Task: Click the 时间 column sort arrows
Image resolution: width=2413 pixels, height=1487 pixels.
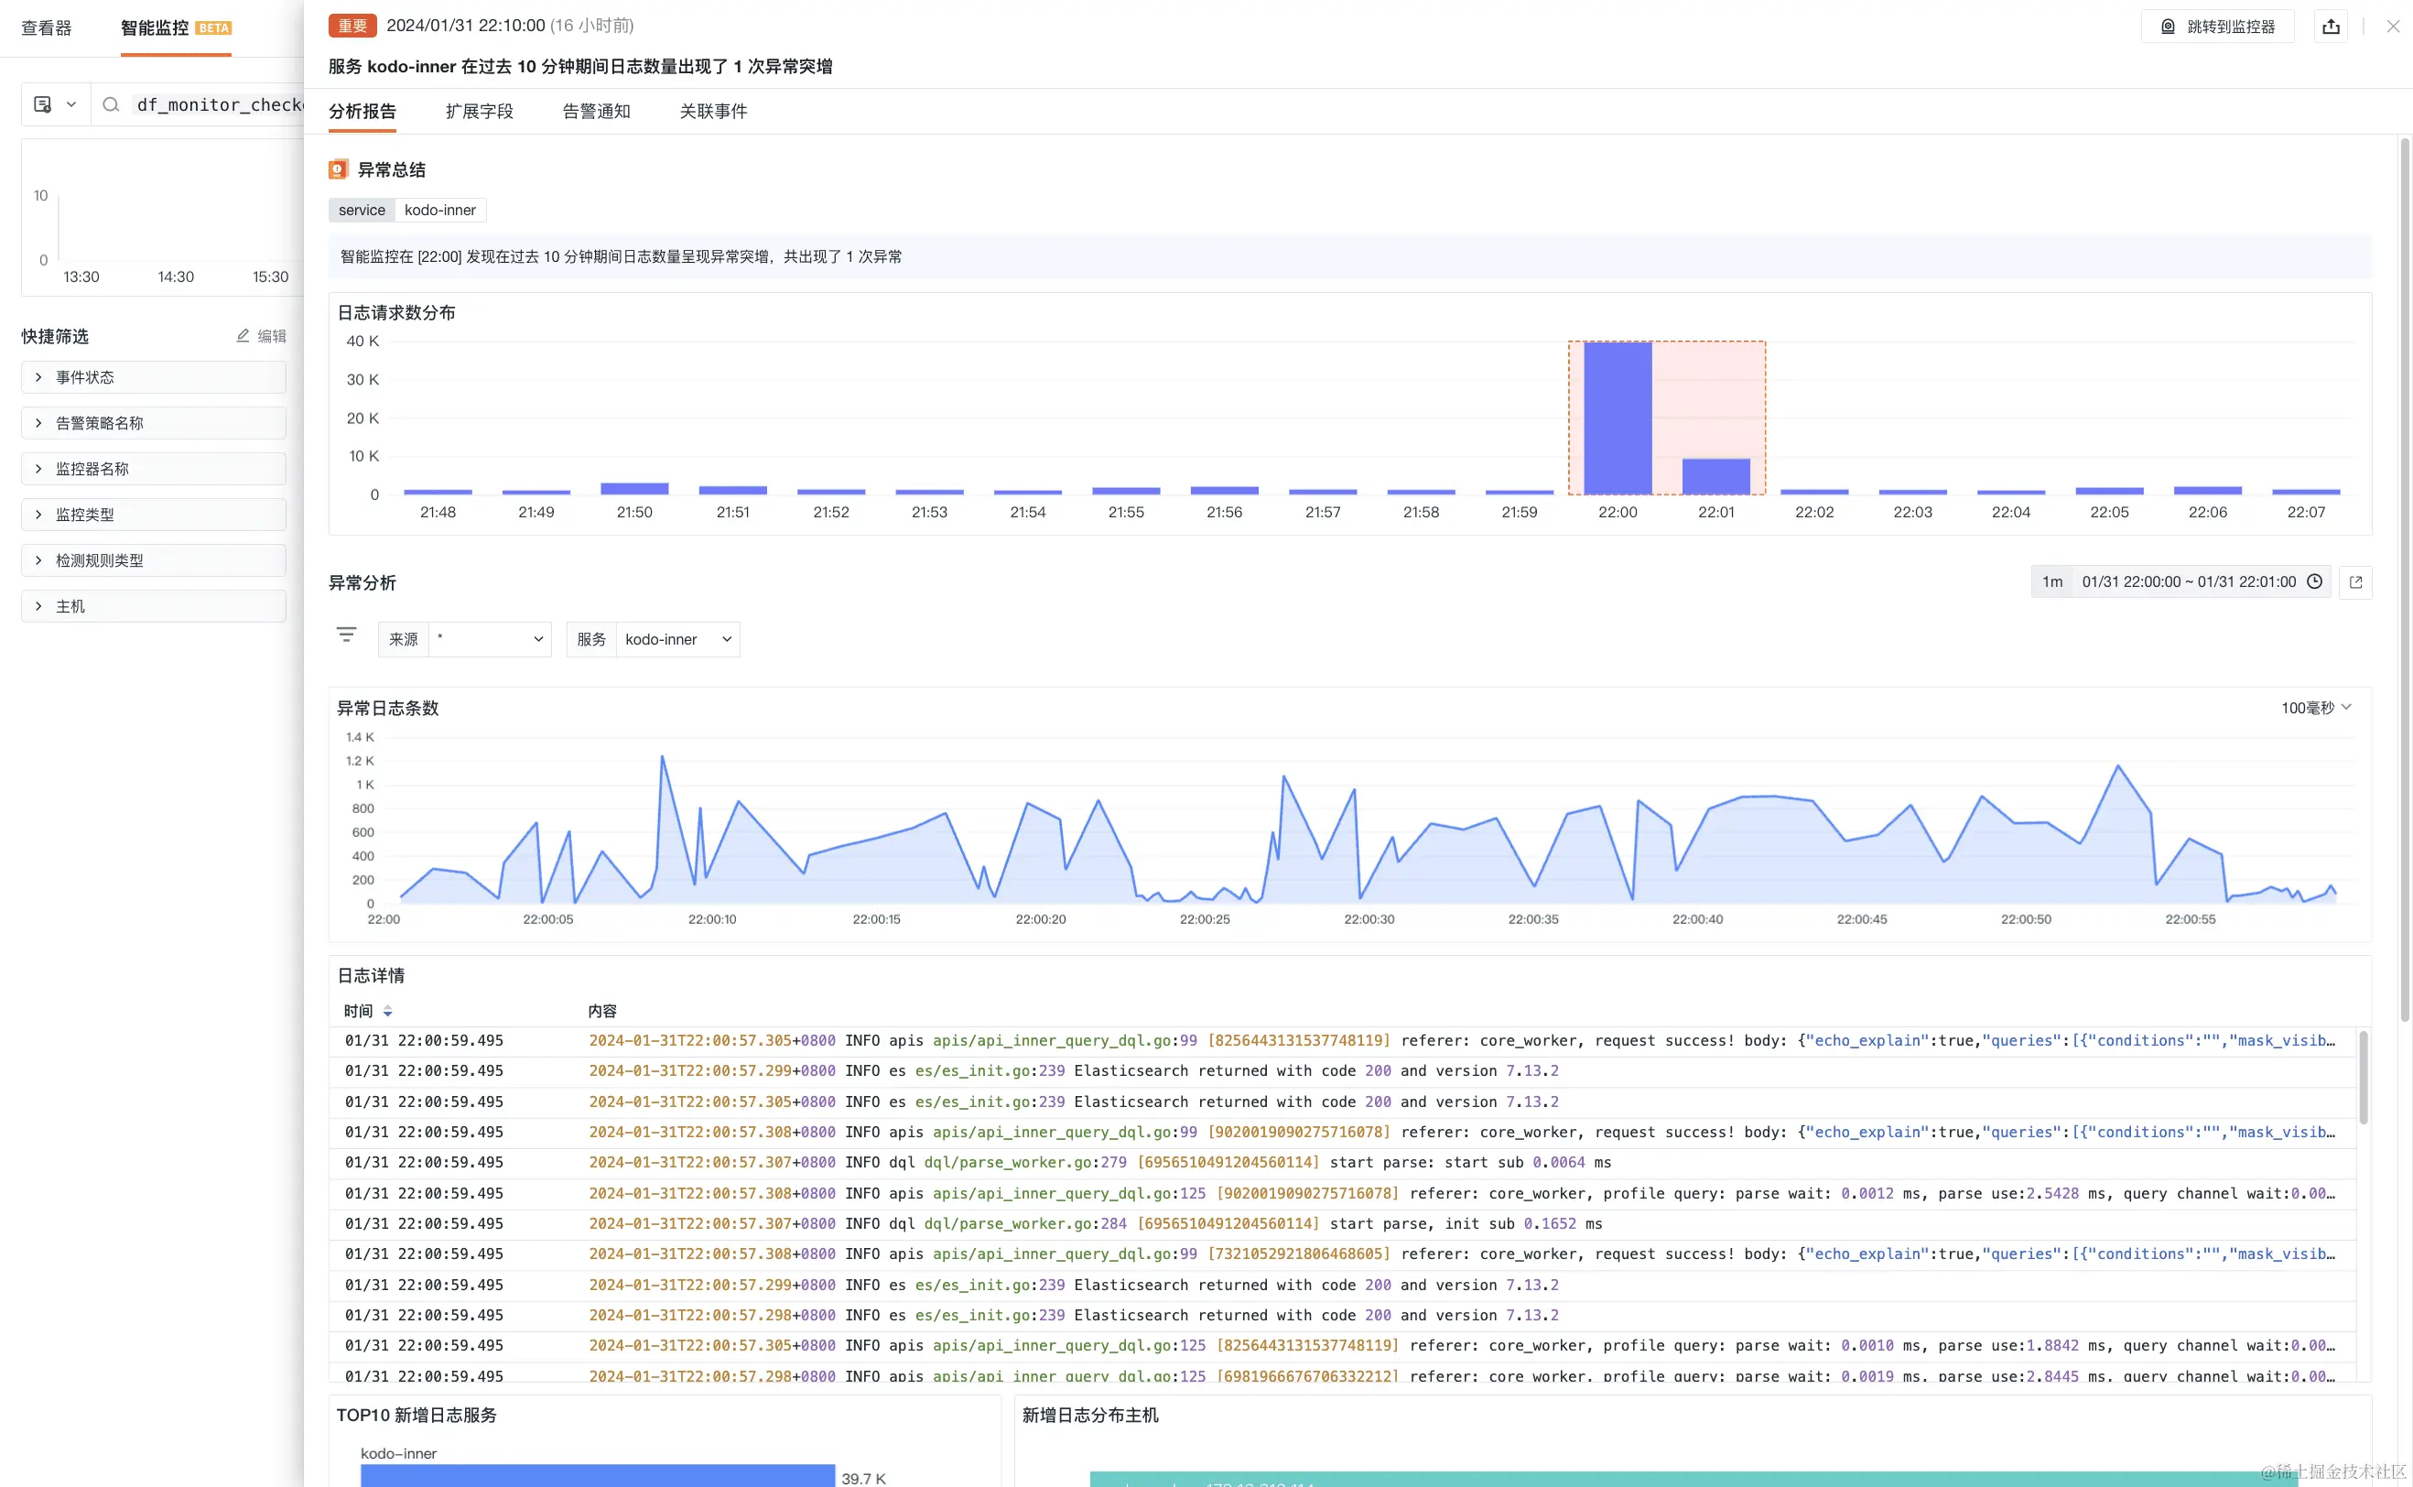Action: tap(388, 1011)
